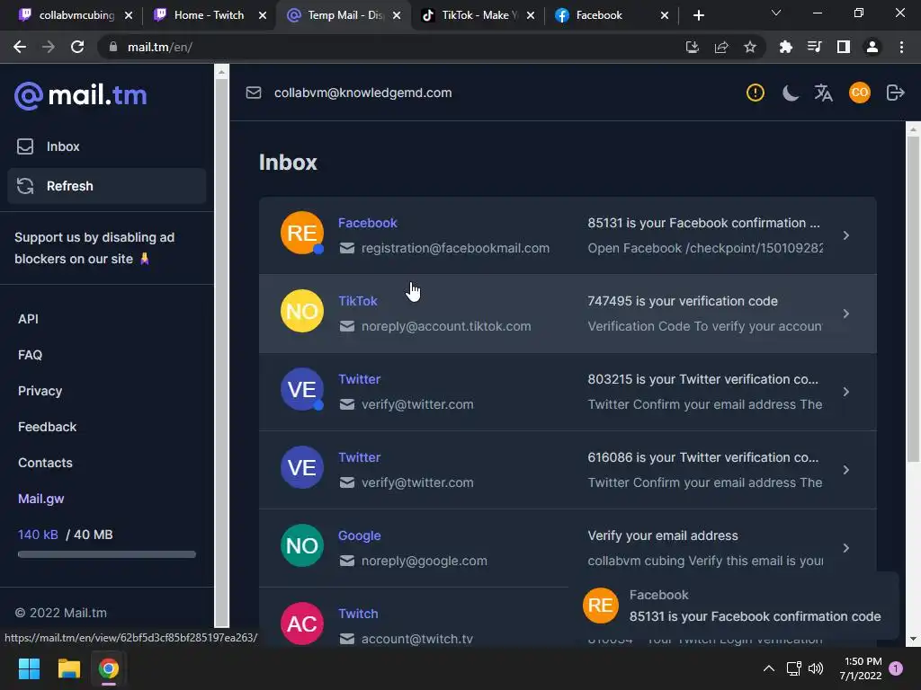Open the Facebook confirmation email row

coord(568,235)
